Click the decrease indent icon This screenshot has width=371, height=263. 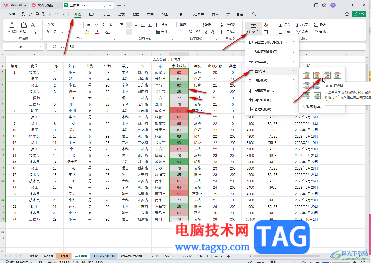pyautogui.click(x=143, y=25)
